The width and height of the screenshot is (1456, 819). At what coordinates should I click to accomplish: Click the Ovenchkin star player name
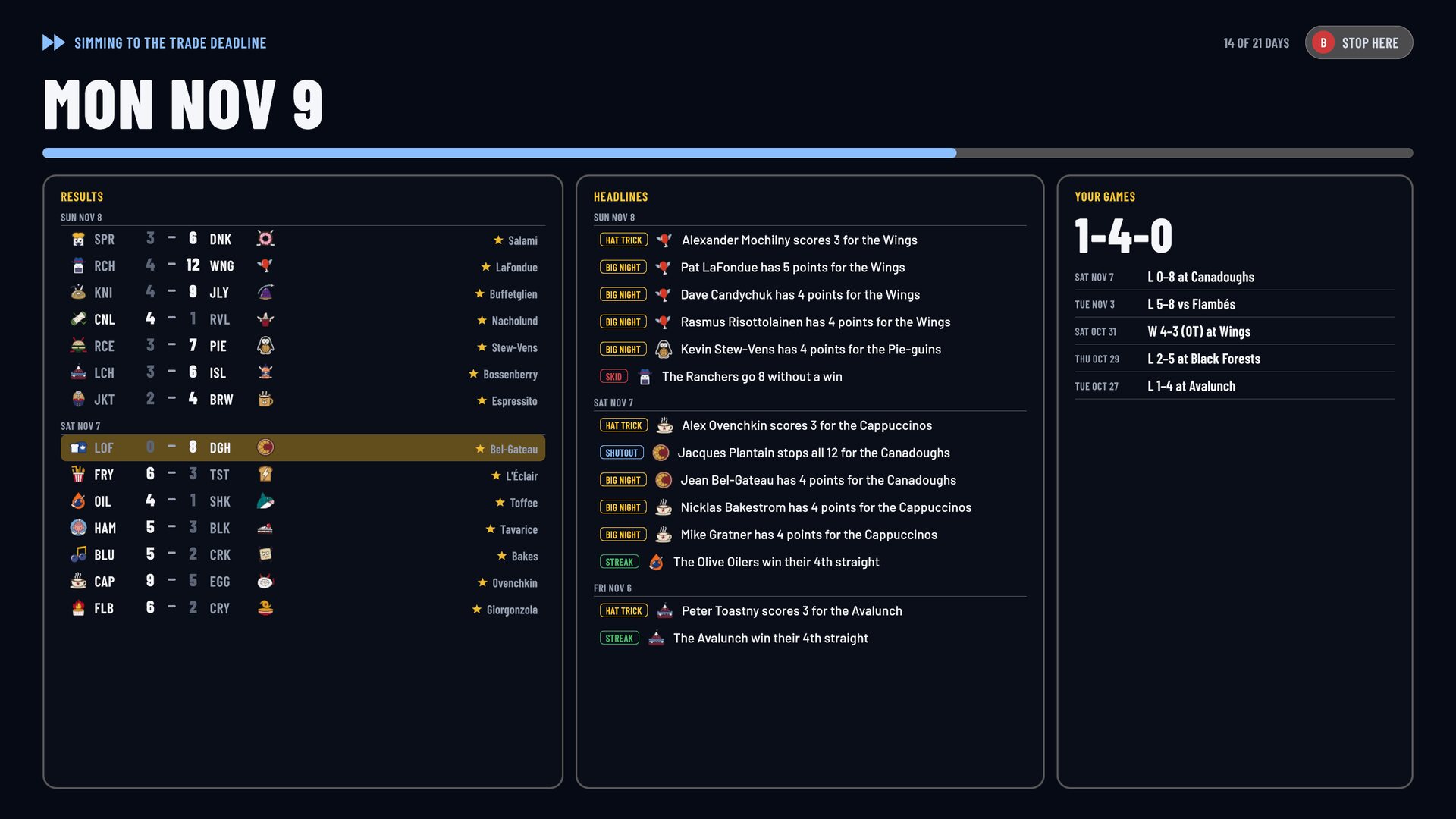coord(515,583)
